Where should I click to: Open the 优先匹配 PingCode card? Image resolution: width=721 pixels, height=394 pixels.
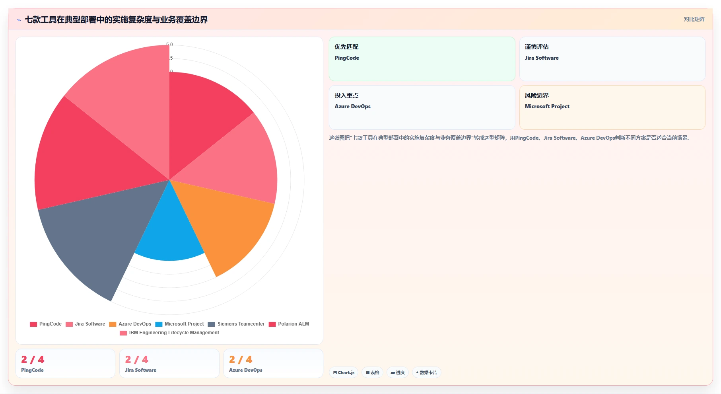point(422,59)
